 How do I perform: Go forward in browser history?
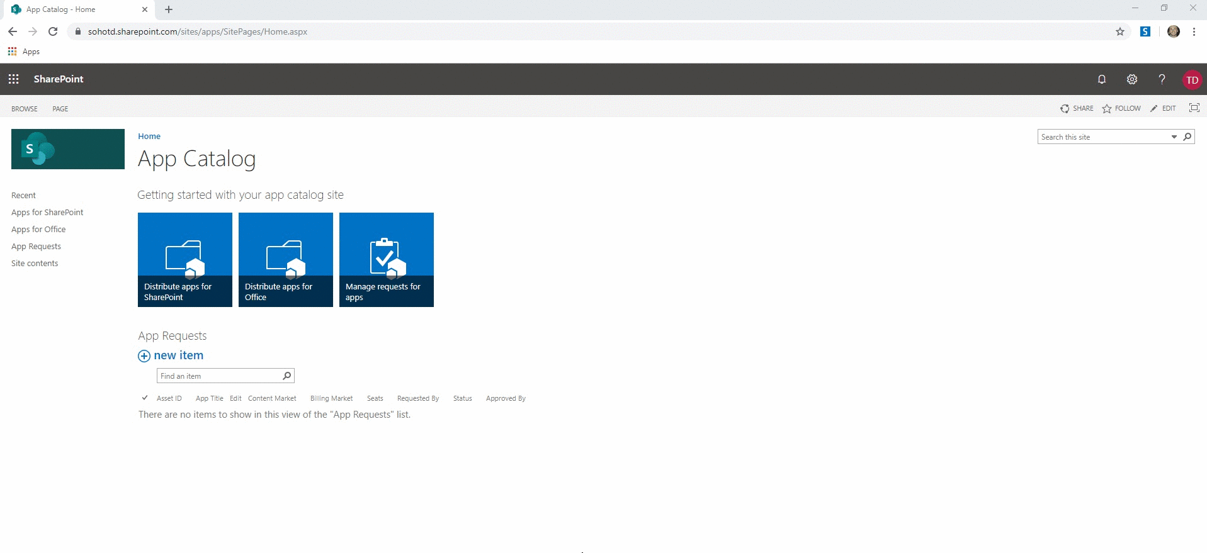33,31
